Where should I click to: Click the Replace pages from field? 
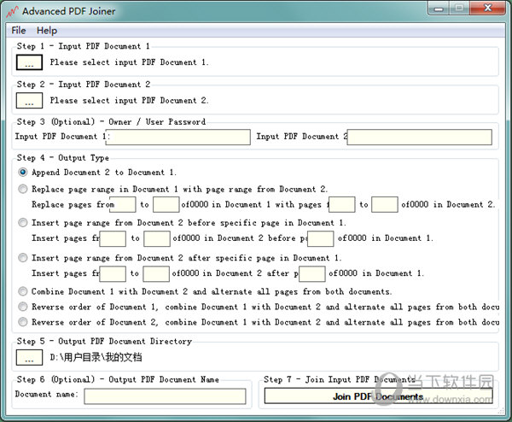122,205
